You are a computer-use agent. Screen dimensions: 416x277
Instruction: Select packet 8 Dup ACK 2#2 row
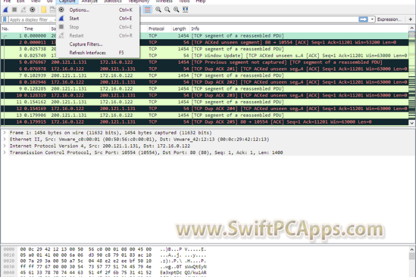coord(205,82)
